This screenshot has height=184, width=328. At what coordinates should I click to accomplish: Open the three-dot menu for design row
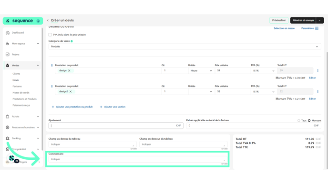318,71
